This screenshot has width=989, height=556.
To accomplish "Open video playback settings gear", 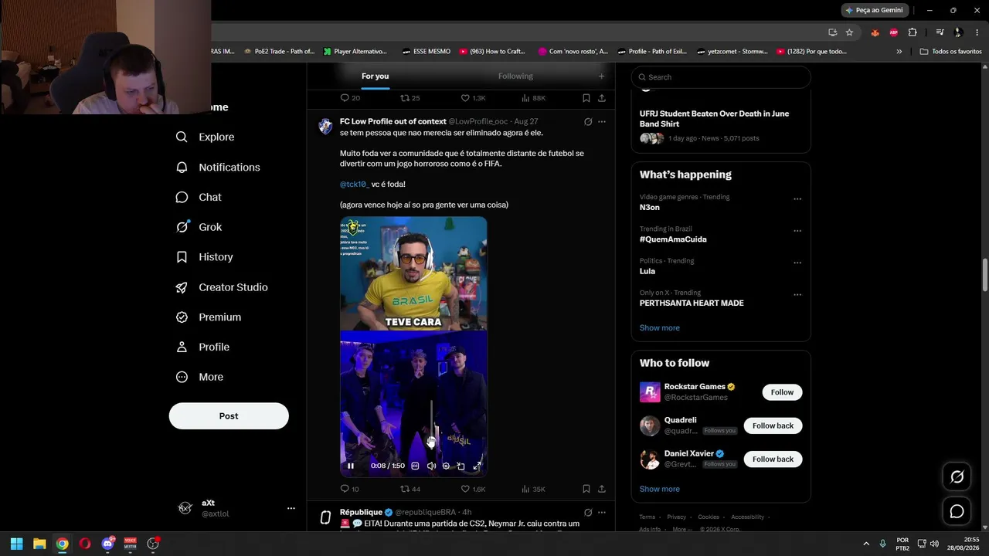I will point(446,466).
